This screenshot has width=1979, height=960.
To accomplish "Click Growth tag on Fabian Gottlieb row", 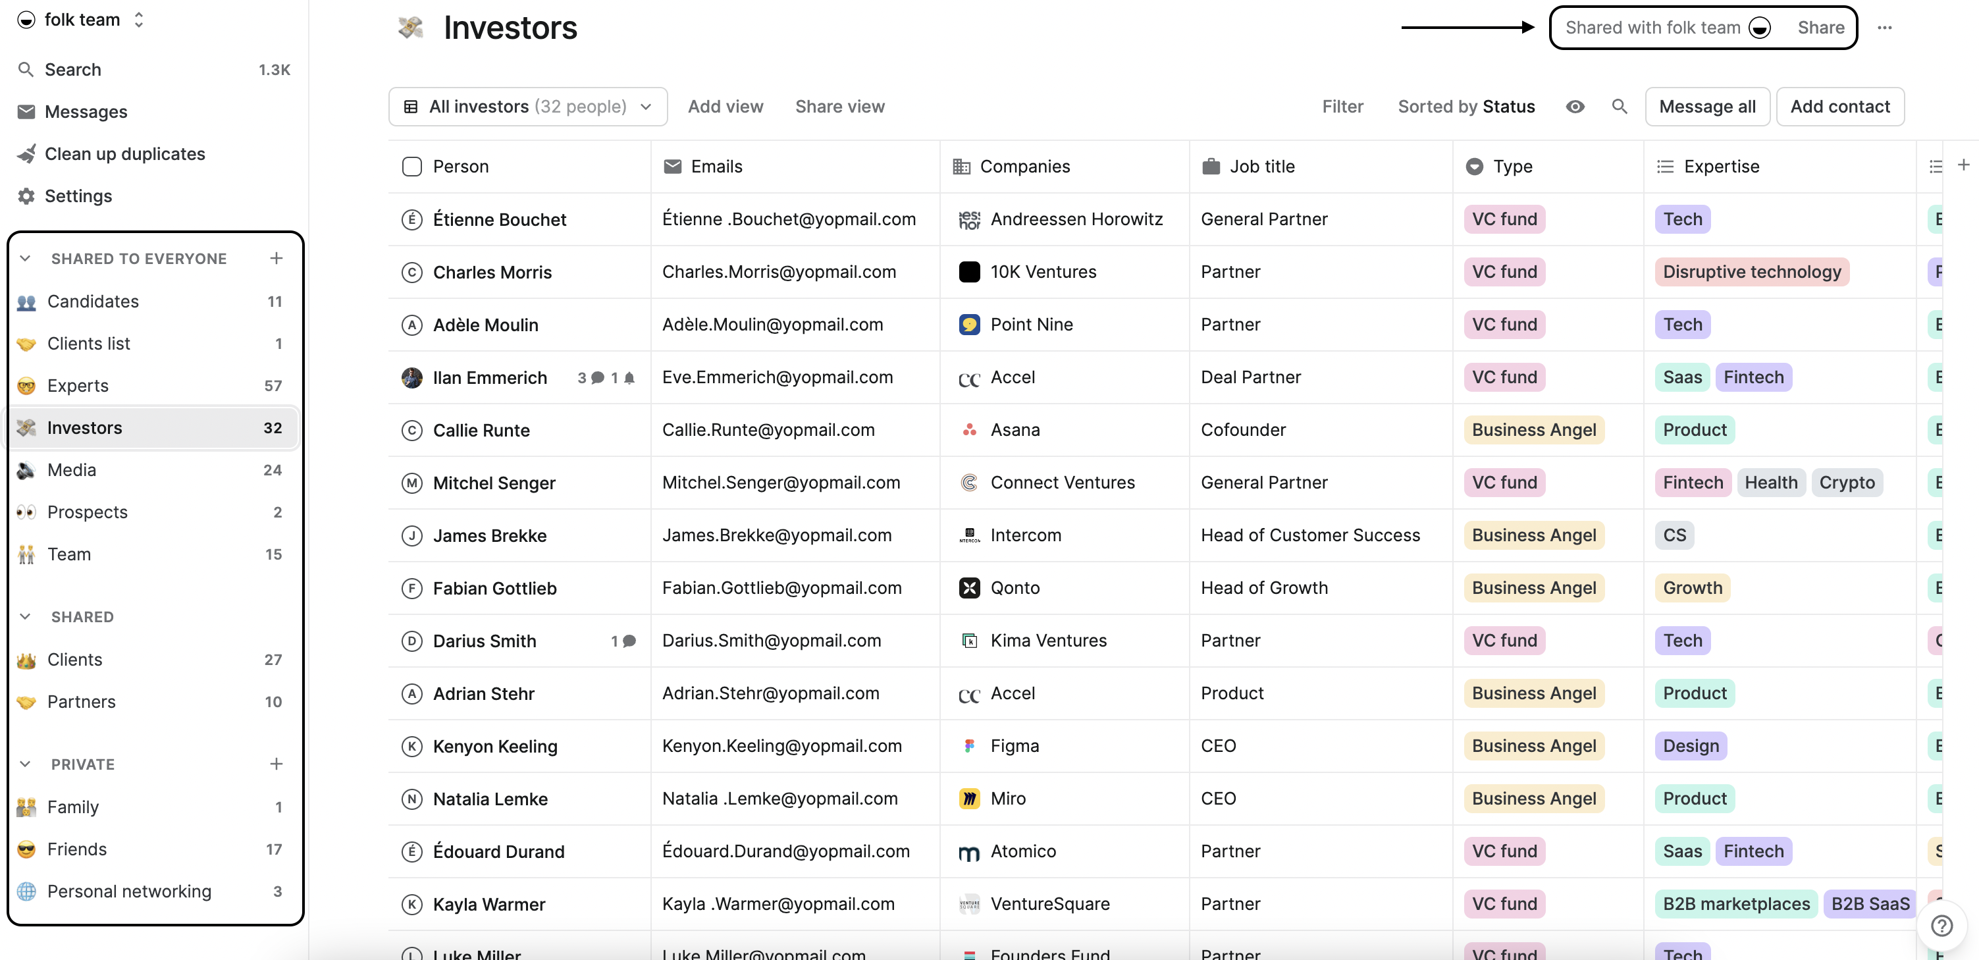I will [x=1693, y=588].
